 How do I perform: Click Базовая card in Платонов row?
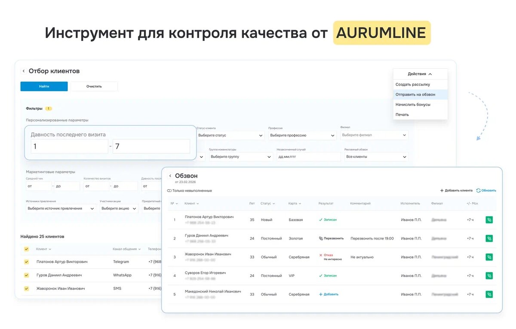click(x=296, y=220)
